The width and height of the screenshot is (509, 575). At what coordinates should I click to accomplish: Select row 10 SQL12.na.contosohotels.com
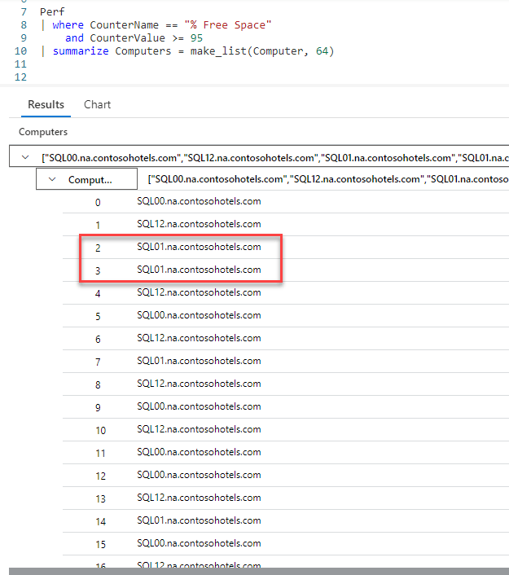(199, 429)
